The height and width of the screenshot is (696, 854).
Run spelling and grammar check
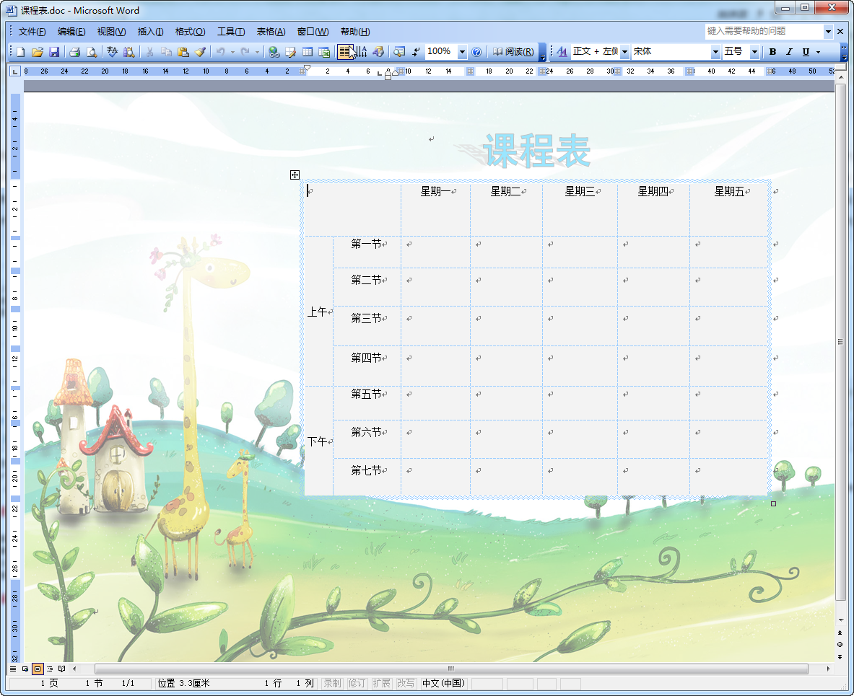pyautogui.click(x=112, y=52)
